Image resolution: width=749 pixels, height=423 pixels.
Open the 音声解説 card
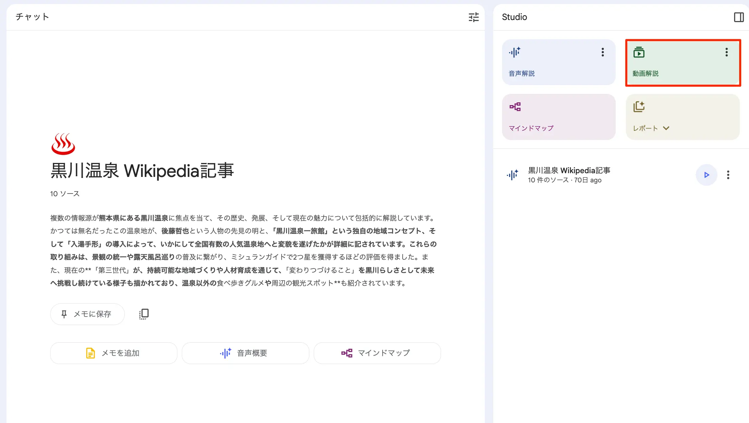[x=558, y=62]
